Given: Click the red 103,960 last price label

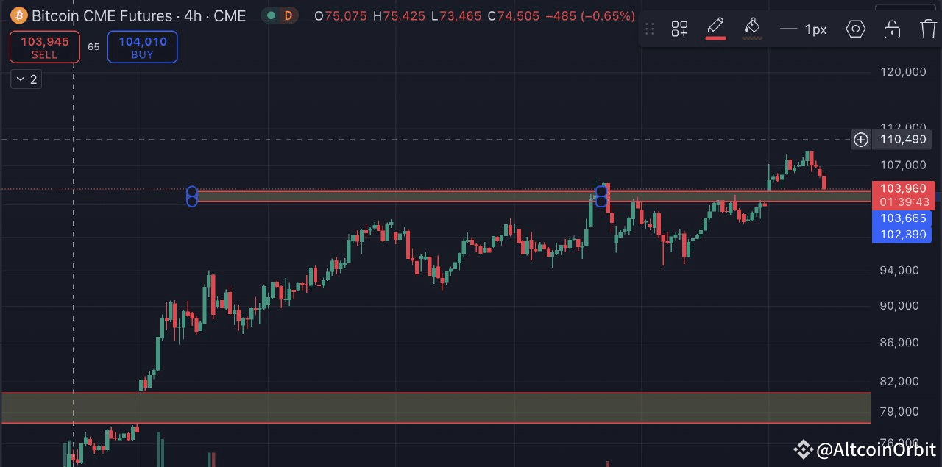Looking at the screenshot, I should click(x=902, y=189).
